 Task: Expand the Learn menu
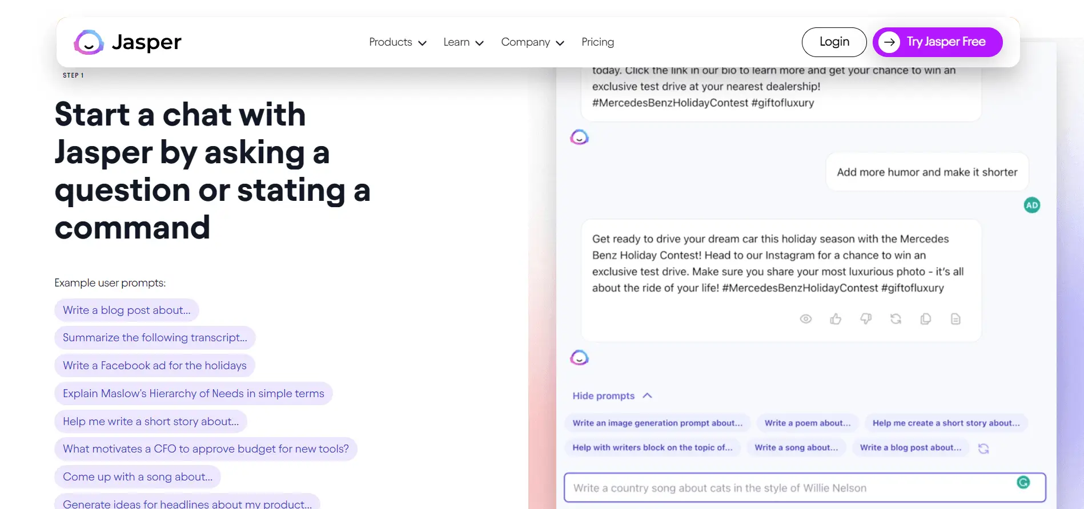463,42
